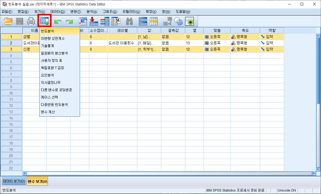Click the green plus toolbar icon
Screen dimensions: 321x194
(189, 21)
